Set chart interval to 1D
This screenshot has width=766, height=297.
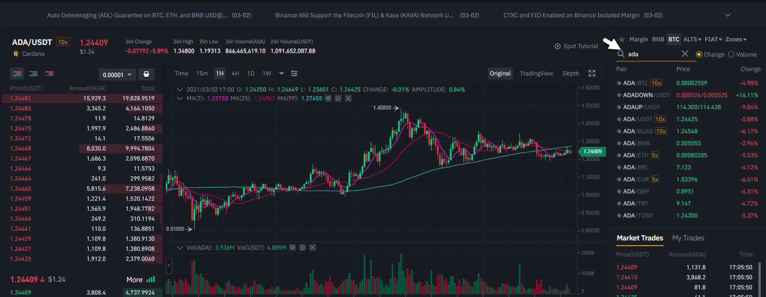click(x=251, y=73)
